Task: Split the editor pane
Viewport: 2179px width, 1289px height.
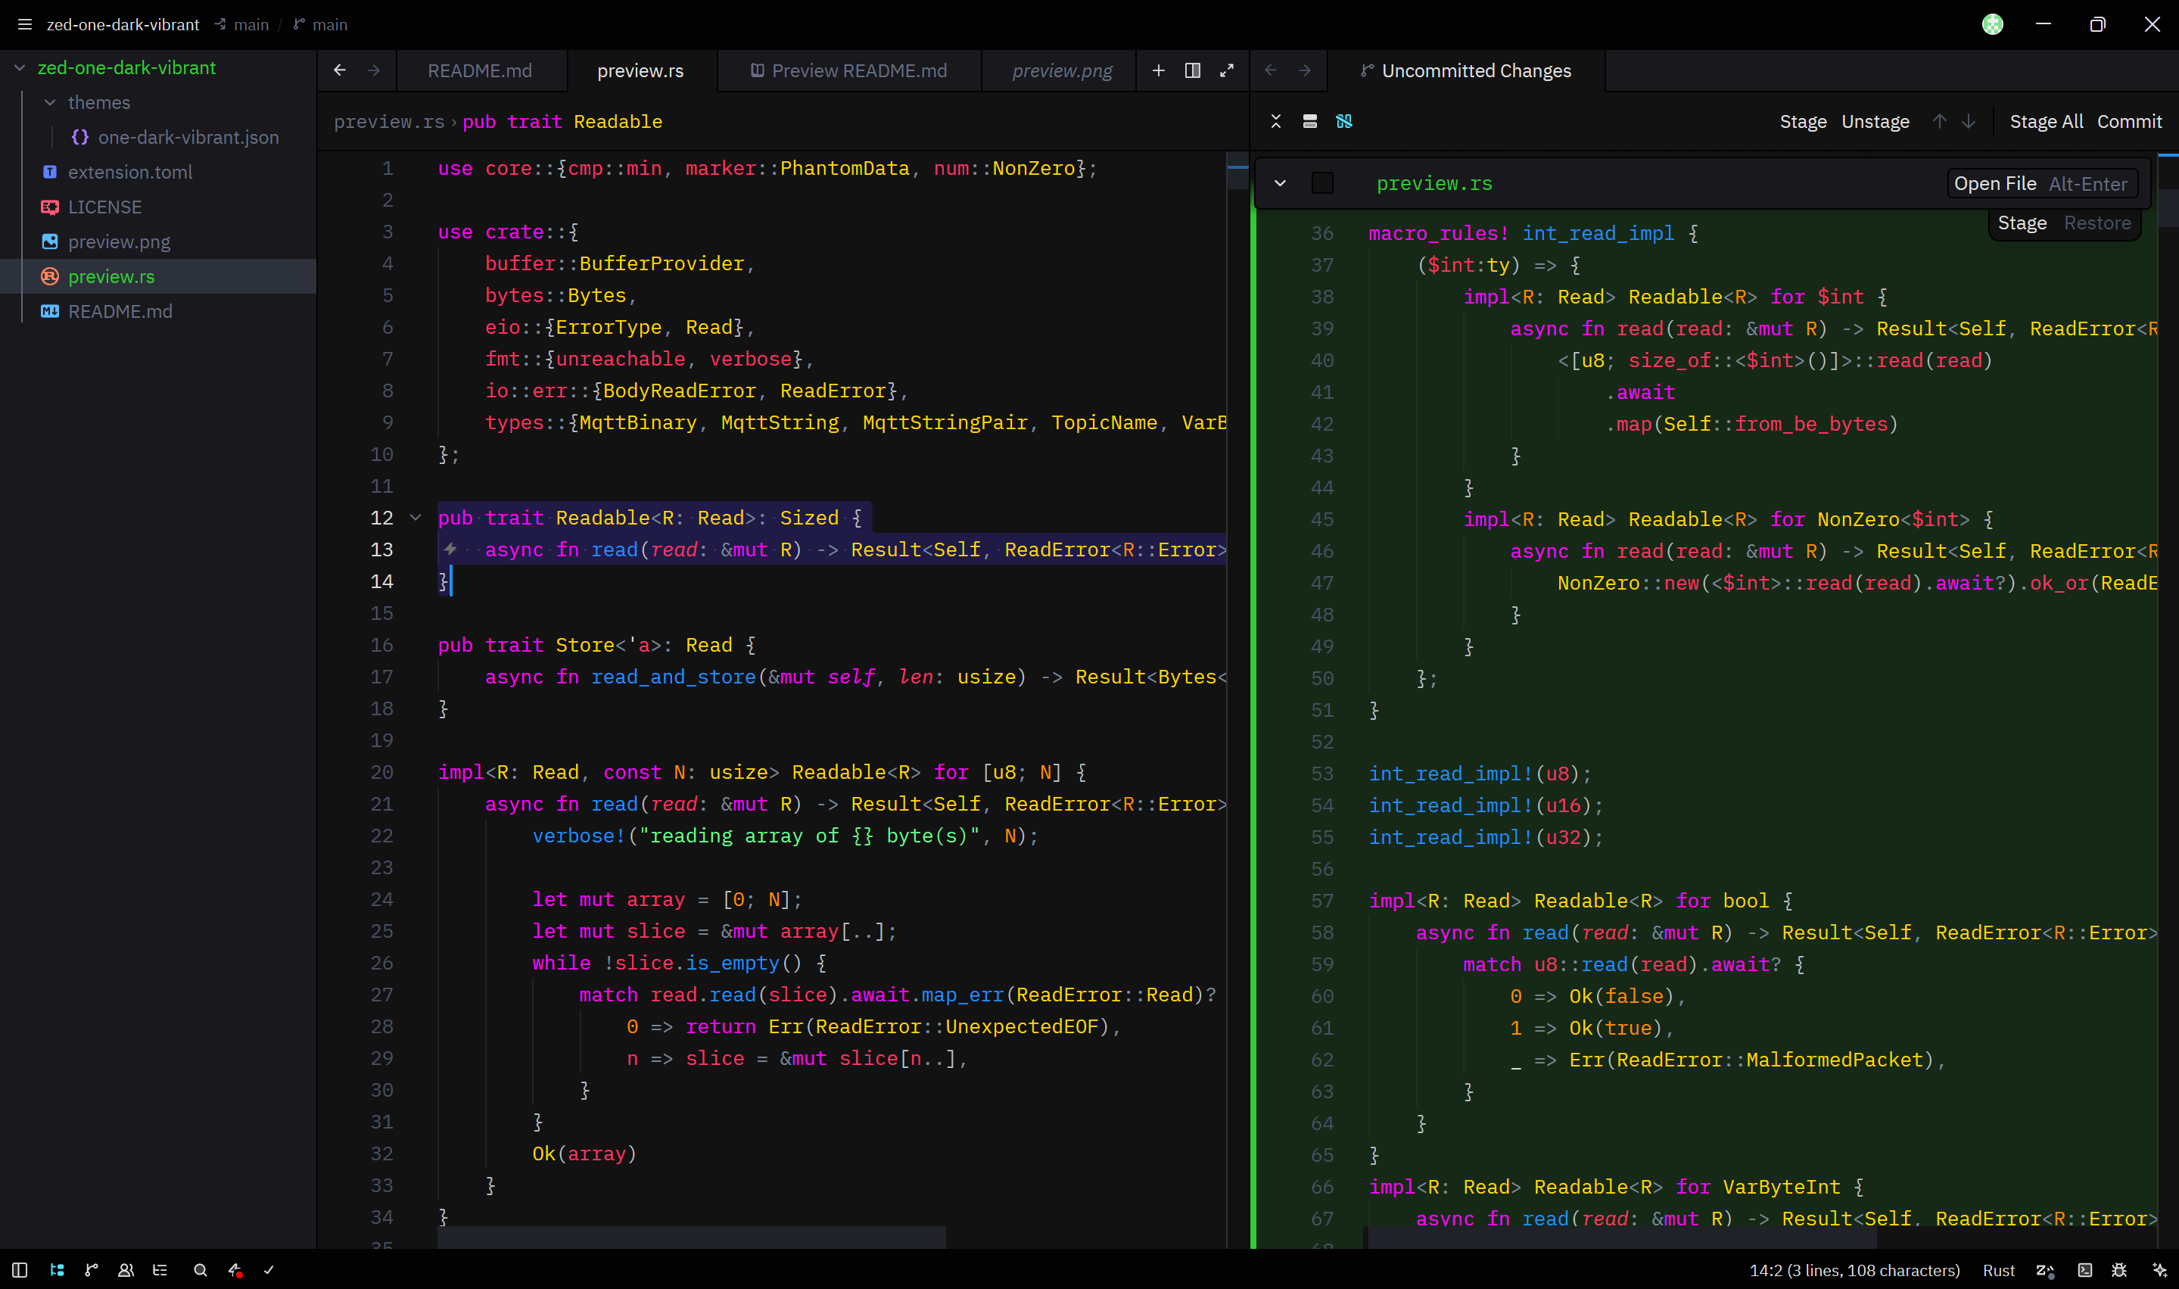Action: tap(1192, 70)
